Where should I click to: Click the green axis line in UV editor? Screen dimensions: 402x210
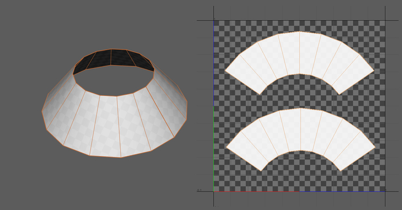214,149
